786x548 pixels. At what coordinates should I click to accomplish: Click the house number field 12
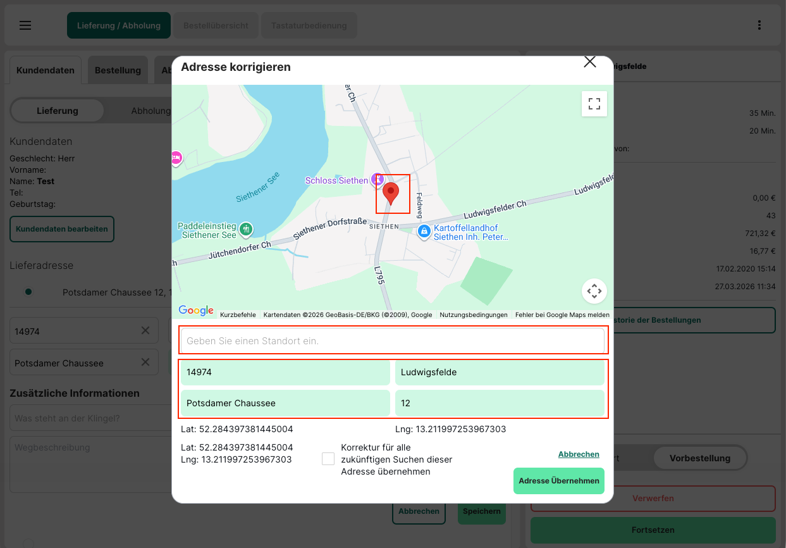click(499, 403)
